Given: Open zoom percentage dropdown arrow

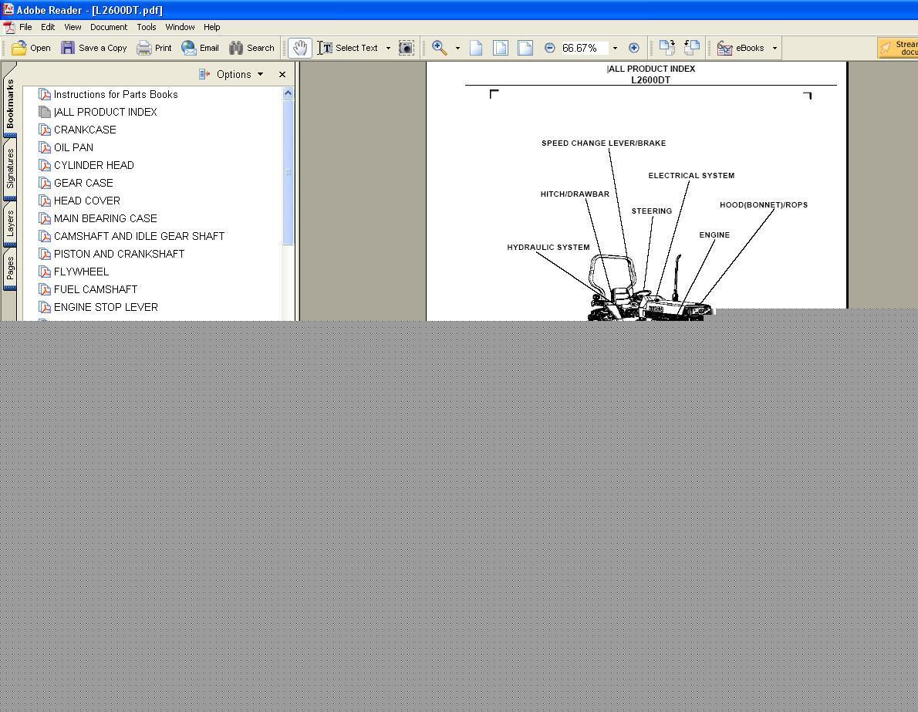Looking at the screenshot, I should click(616, 48).
